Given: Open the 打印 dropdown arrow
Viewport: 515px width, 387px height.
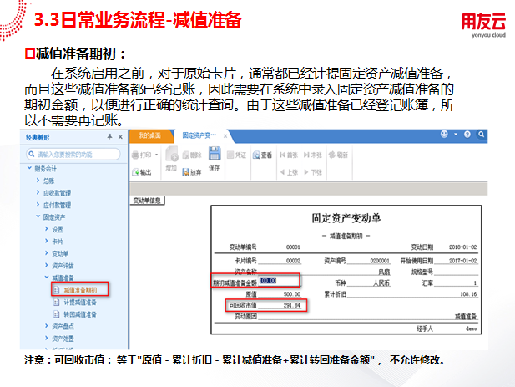Looking at the screenshot, I should (x=157, y=155).
